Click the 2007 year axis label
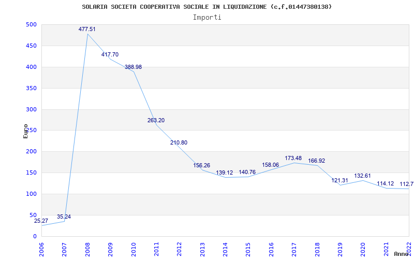This screenshot has width=414, height=259. 64,249
